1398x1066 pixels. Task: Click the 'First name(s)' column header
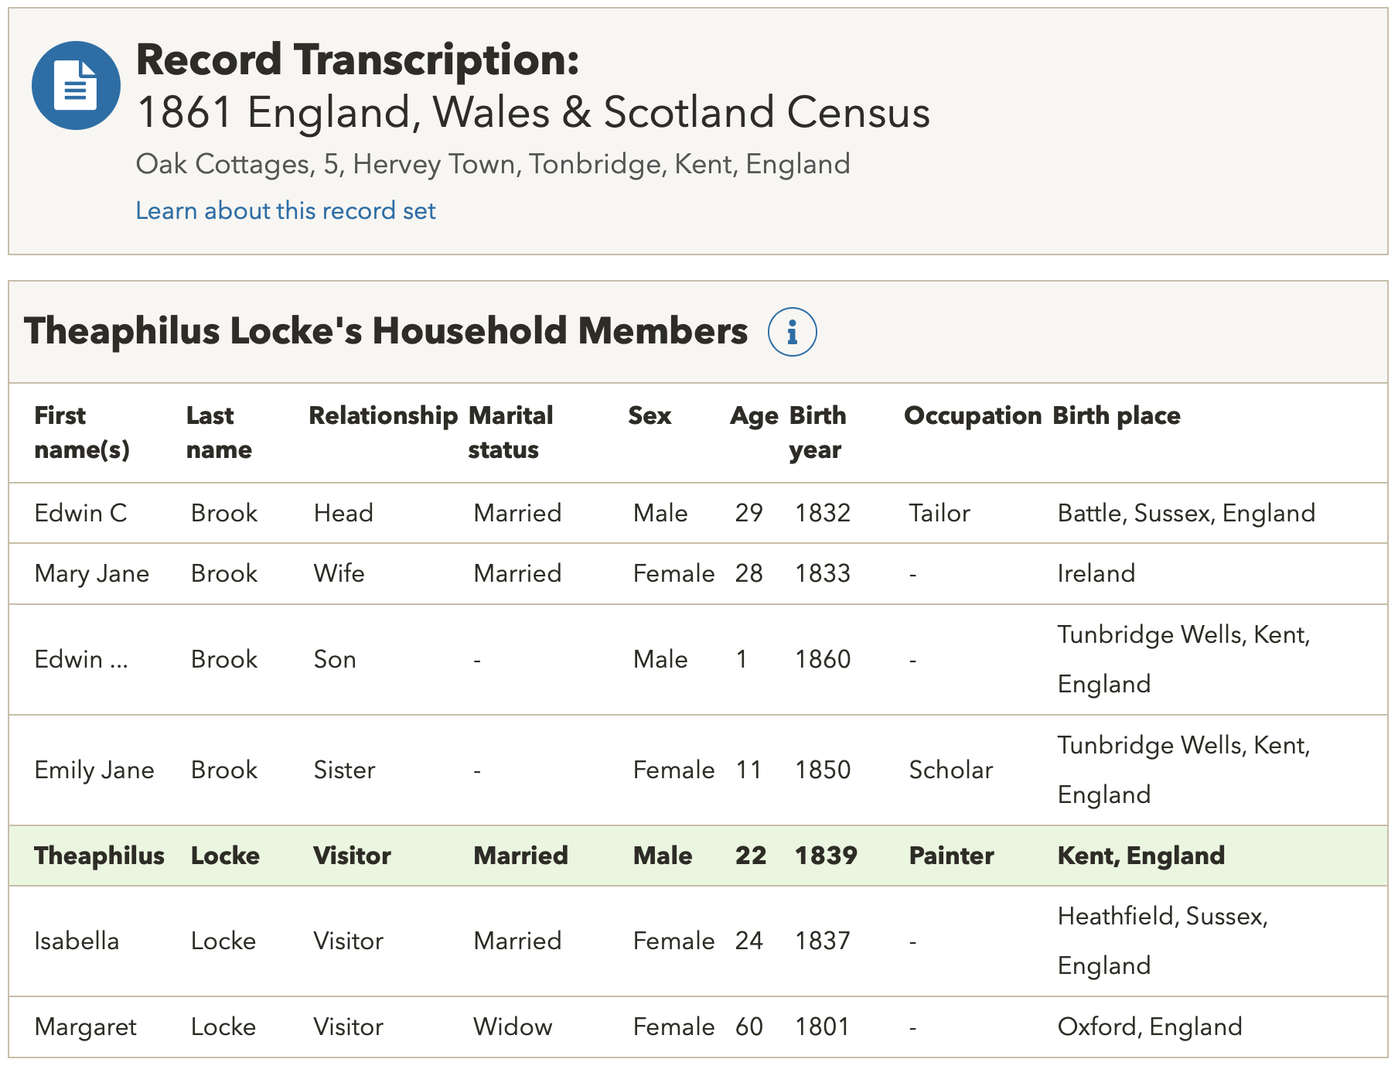[81, 432]
